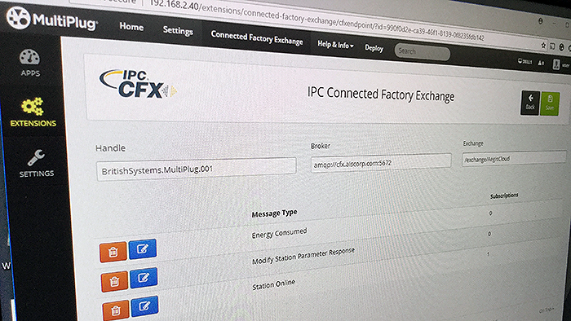Click the browser URL address bar

tap(316, 19)
